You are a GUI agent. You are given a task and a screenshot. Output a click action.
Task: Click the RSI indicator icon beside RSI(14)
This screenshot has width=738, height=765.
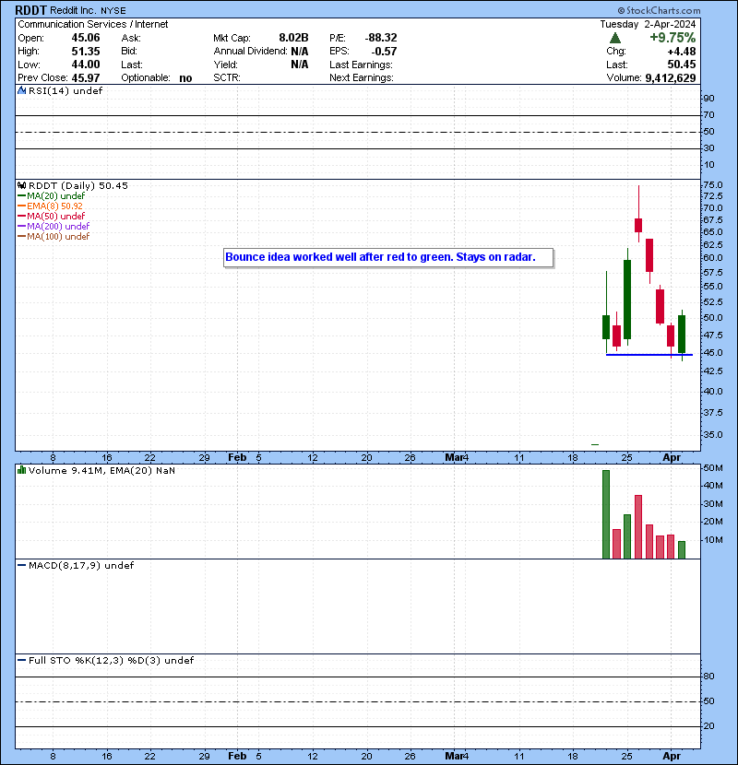click(21, 90)
